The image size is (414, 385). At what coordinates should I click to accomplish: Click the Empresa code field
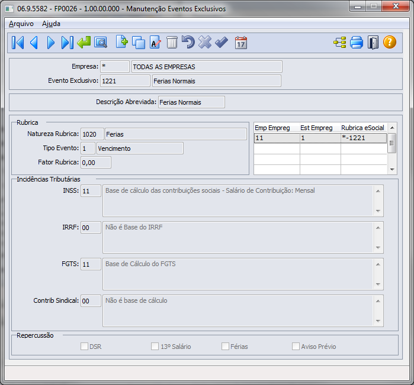tap(115, 66)
